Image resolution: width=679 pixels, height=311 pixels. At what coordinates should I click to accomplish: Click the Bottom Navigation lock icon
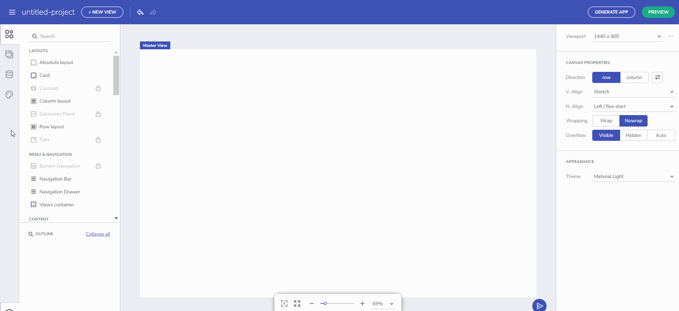[98, 166]
